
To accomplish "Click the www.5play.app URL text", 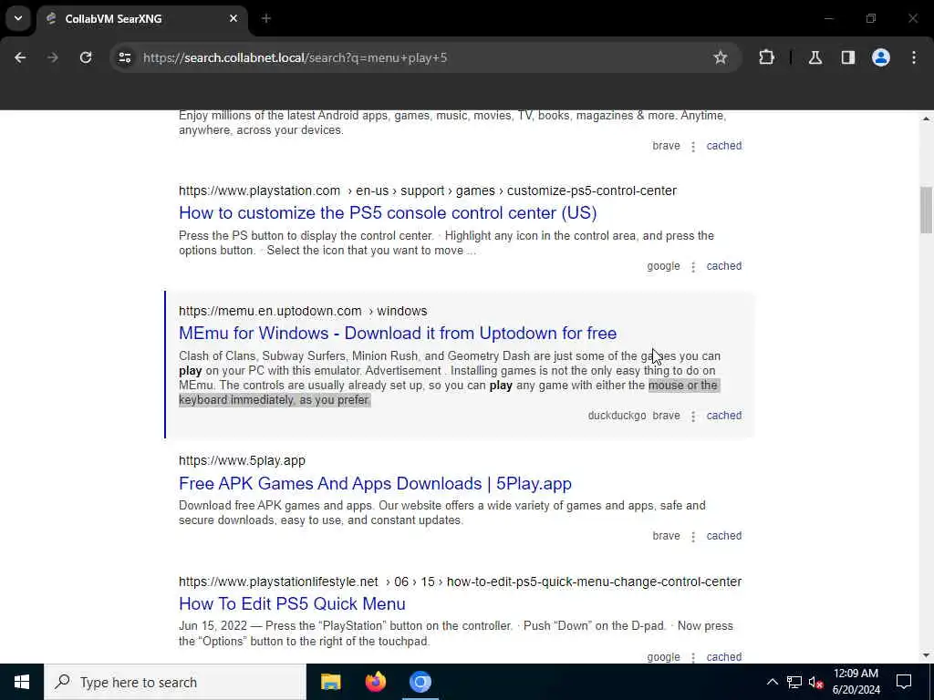I will click(242, 460).
